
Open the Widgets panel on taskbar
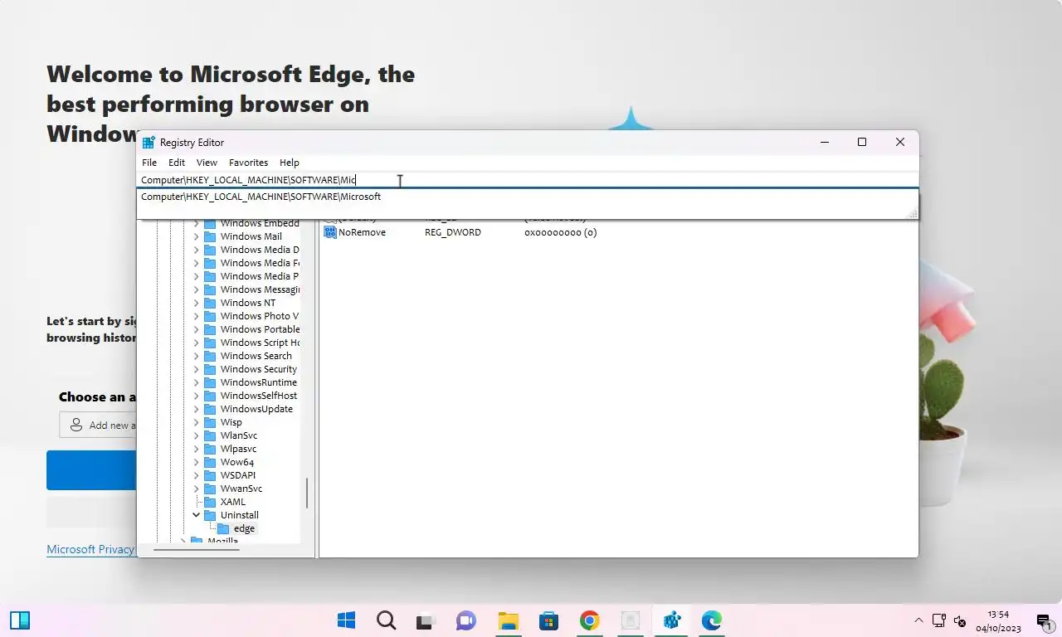tap(20, 620)
